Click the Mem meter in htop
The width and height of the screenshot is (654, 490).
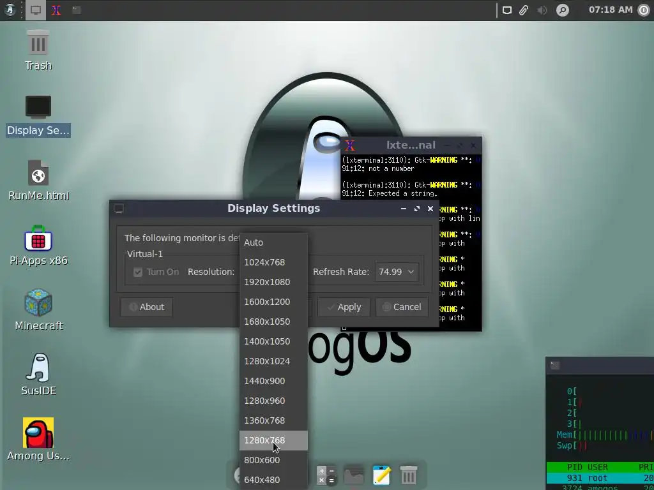605,435
